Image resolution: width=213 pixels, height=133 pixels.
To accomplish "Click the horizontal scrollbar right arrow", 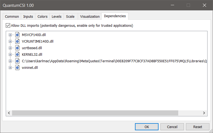I will point(204,113).
